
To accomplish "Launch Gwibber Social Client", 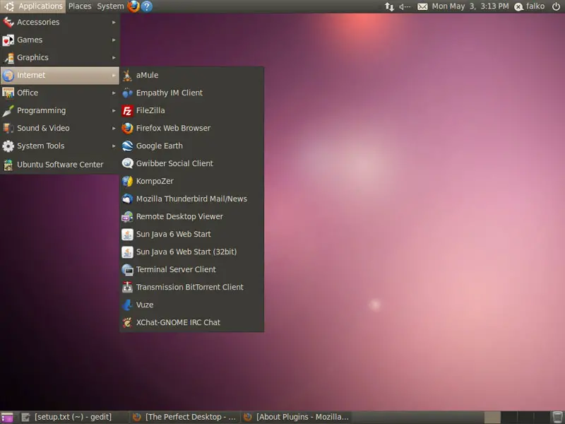I will [191, 163].
